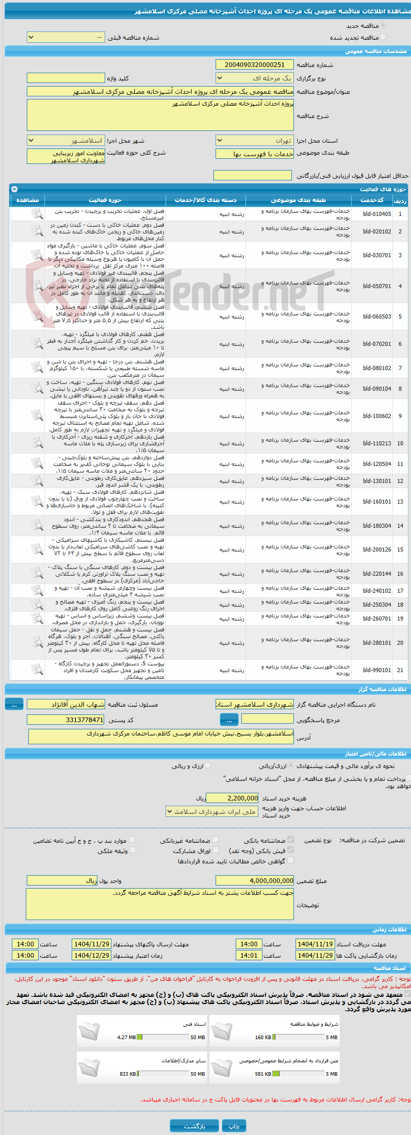Toggle موارد بند پ، ج و ح checkbox
Image resolution: width=411 pixels, height=1135 pixels.
pos(132,840)
